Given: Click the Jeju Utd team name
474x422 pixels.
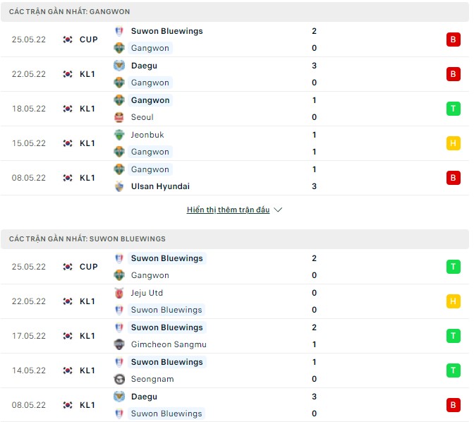Looking at the screenshot, I should click(147, 293).
